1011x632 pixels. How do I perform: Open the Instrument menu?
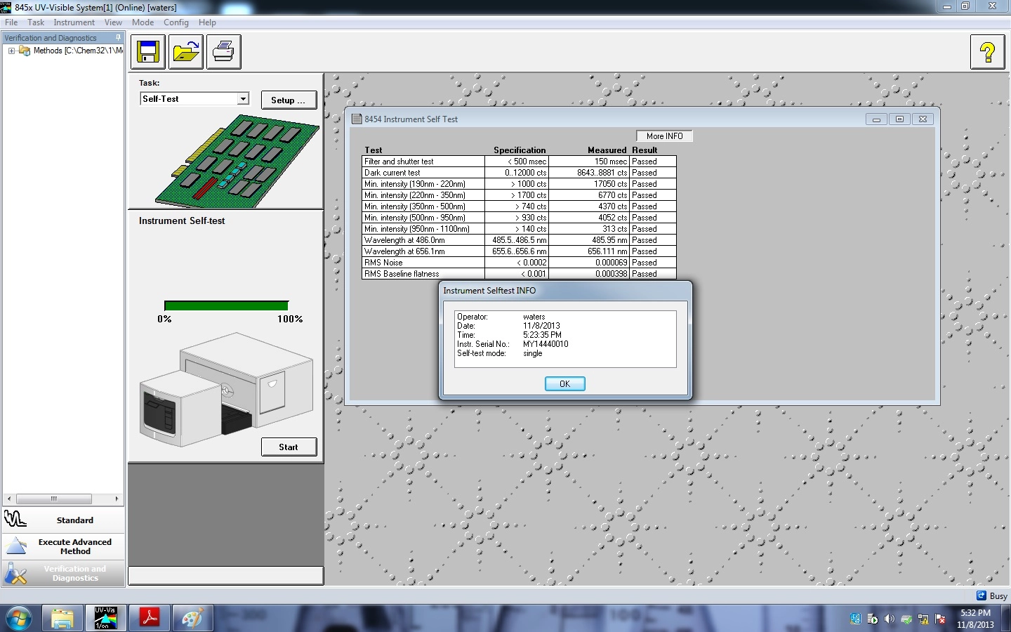pyautogui.click(x=74, y=22)
